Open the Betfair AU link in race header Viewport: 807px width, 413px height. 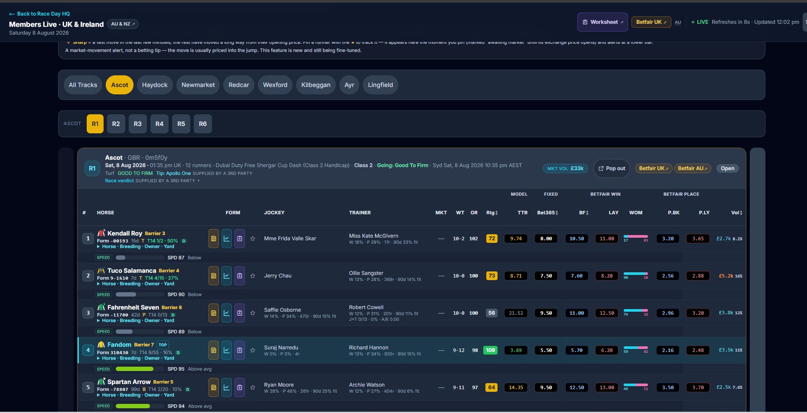693,168
